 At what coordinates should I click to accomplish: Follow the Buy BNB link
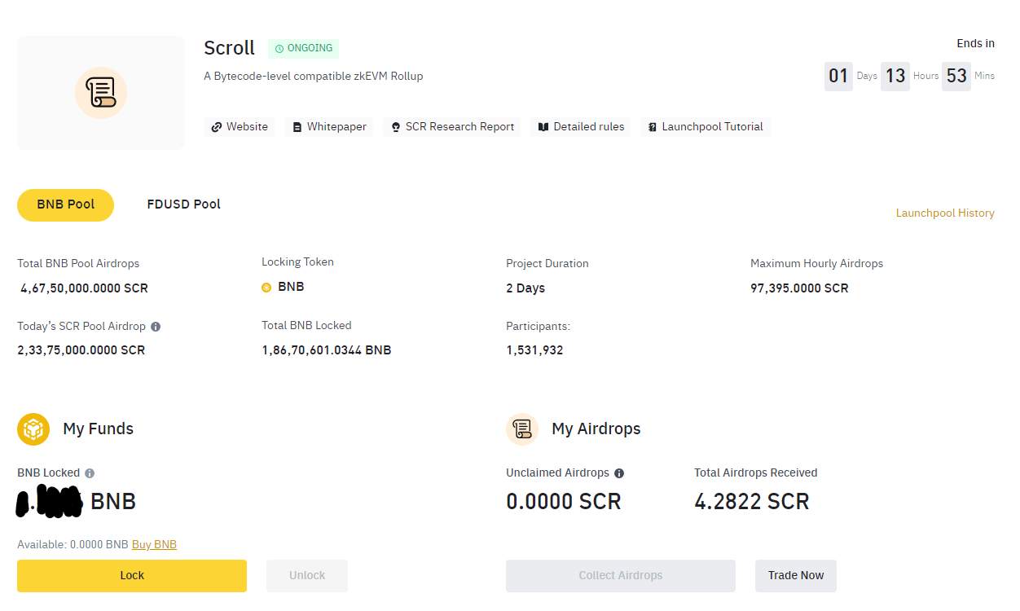[154, 545]
